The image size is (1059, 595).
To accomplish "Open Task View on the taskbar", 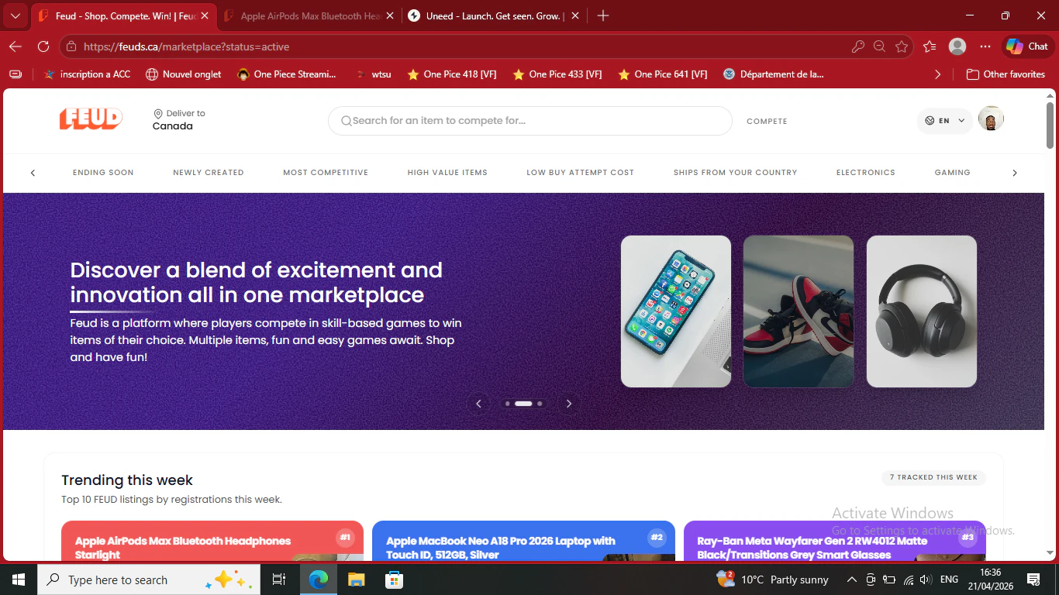I will point(279,580).
